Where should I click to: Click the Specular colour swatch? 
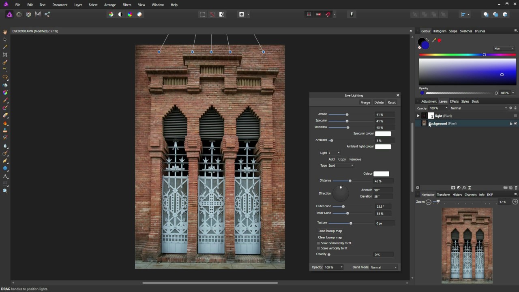383,134
